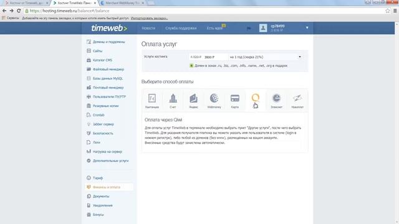Viewport: 399px width, 224px height.
Task: Click the browser Back button
Action: point(4,11)
